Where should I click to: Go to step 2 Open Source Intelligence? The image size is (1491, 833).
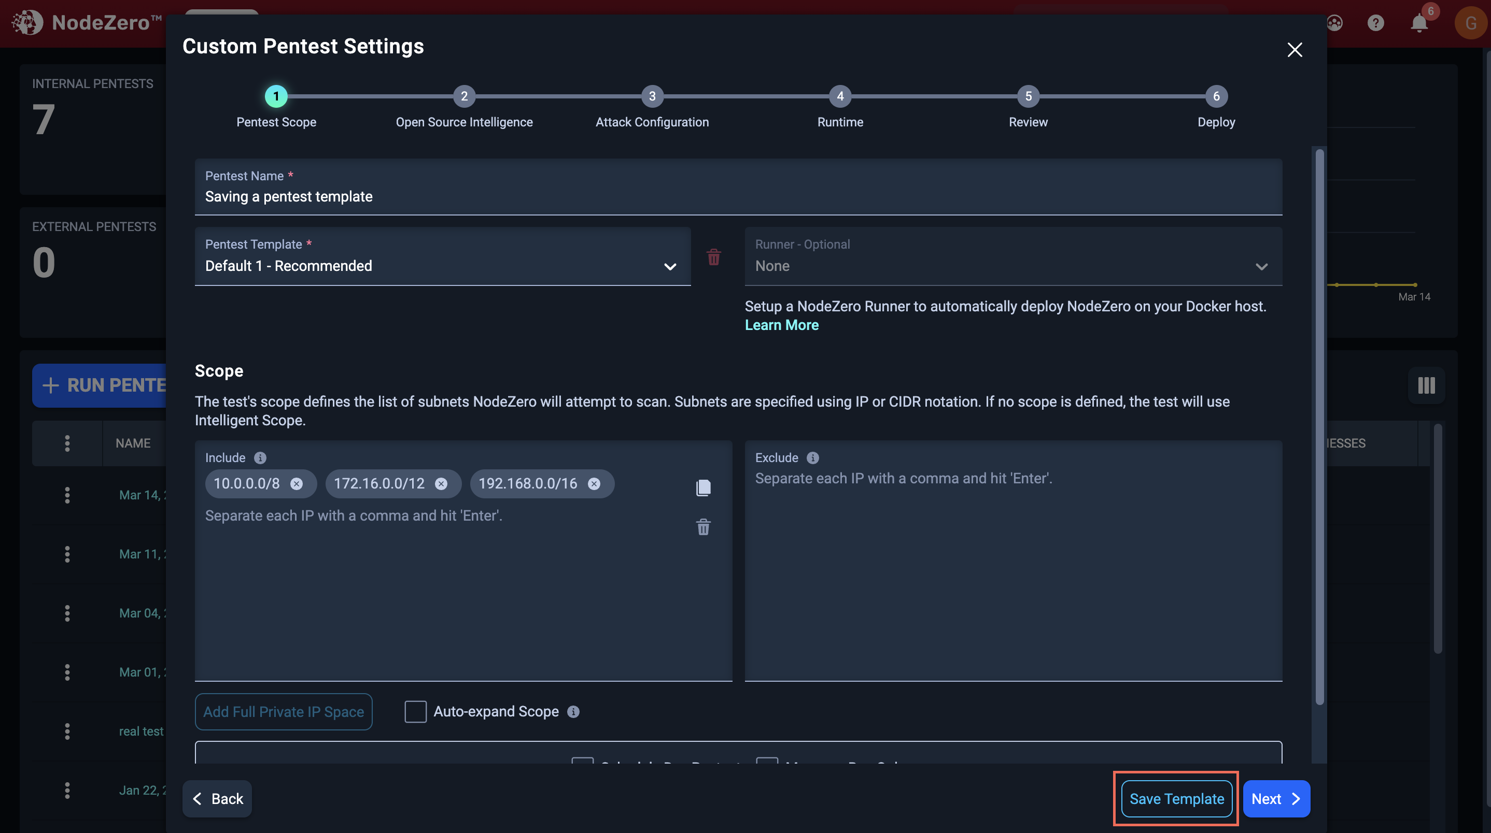[x=464, y=96]
